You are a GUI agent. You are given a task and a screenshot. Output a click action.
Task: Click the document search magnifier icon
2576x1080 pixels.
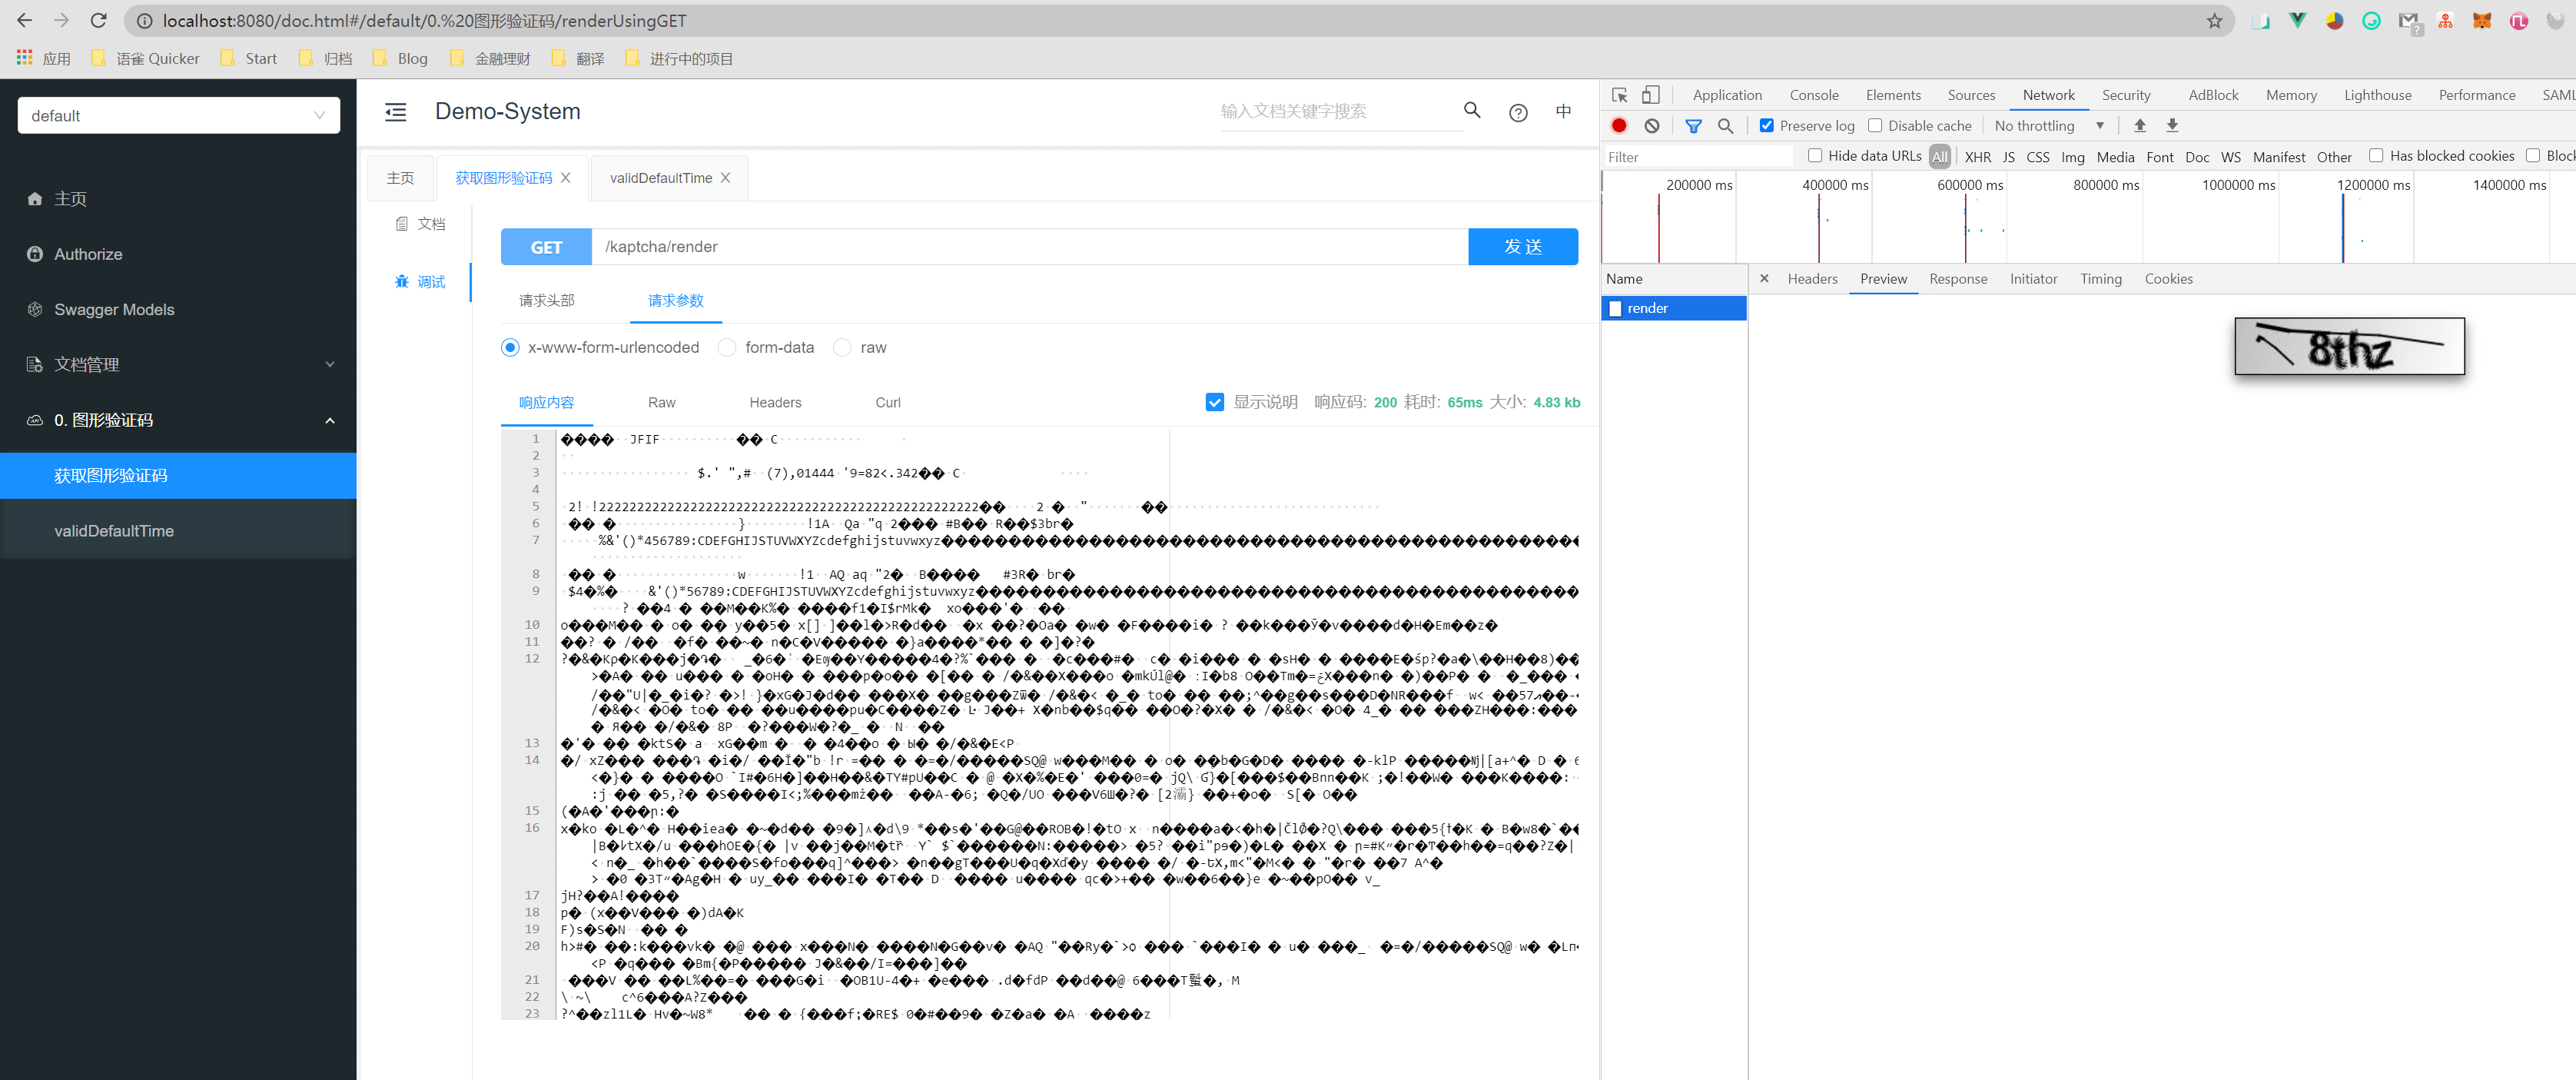click(1472, 110)
